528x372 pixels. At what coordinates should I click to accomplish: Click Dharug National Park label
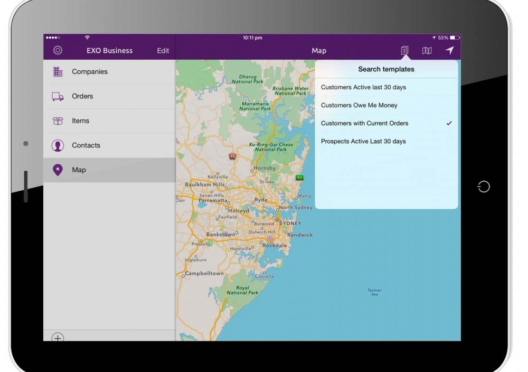point(248,79)
